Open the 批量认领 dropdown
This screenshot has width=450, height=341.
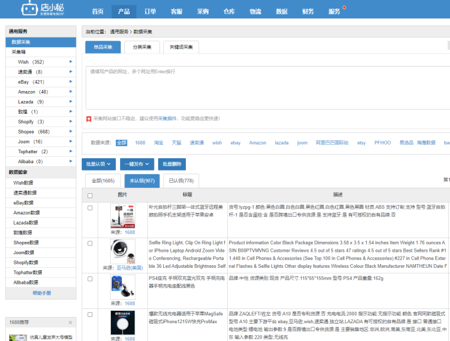[x=98, y=164]
